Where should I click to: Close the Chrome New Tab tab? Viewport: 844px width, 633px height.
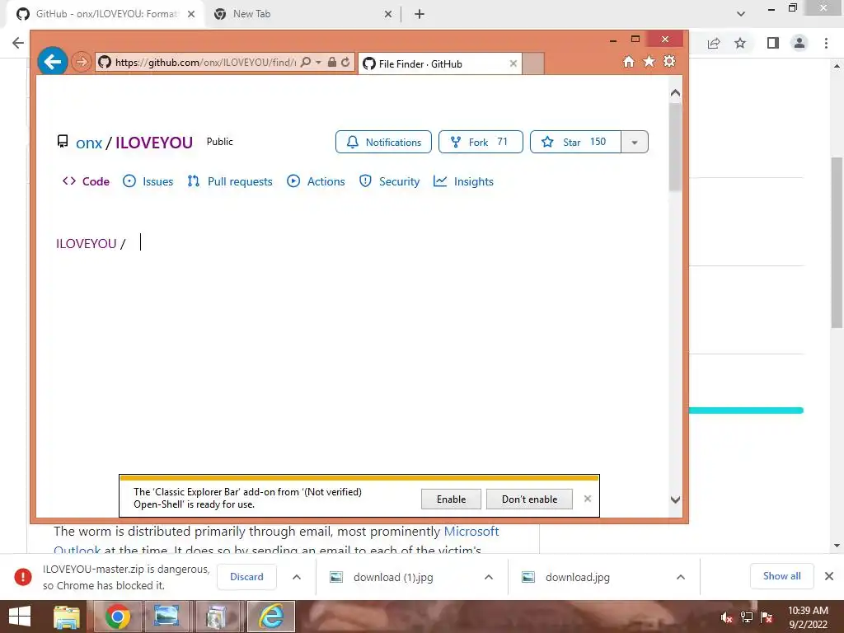388,14
